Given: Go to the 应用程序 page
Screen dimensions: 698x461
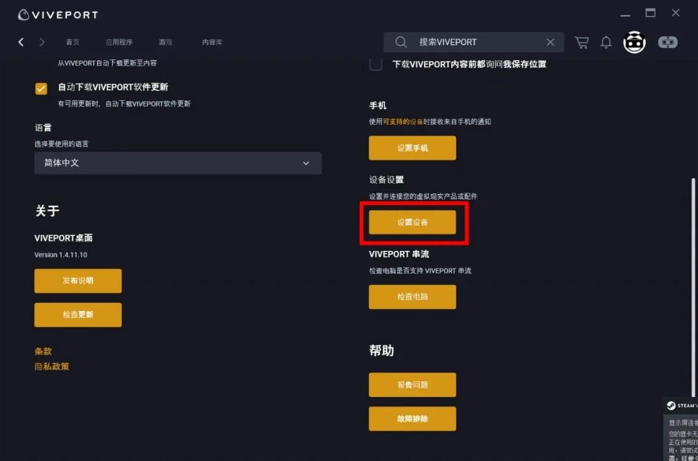Looking at the screenshot, I should pyautogui.click(x=119, y=41).
